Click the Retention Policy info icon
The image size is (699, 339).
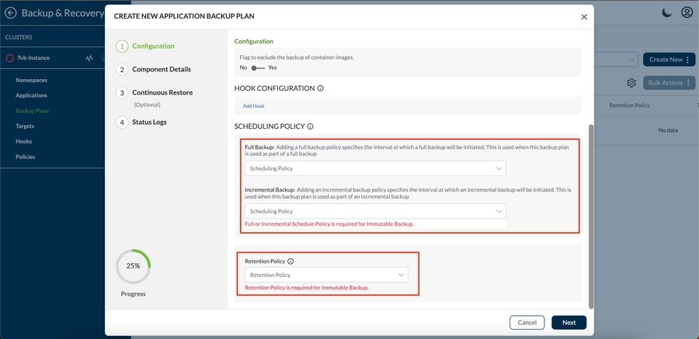(x=290, y=261)
